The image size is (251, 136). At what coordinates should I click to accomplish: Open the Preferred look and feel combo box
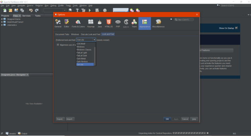(x=86, y=40)
